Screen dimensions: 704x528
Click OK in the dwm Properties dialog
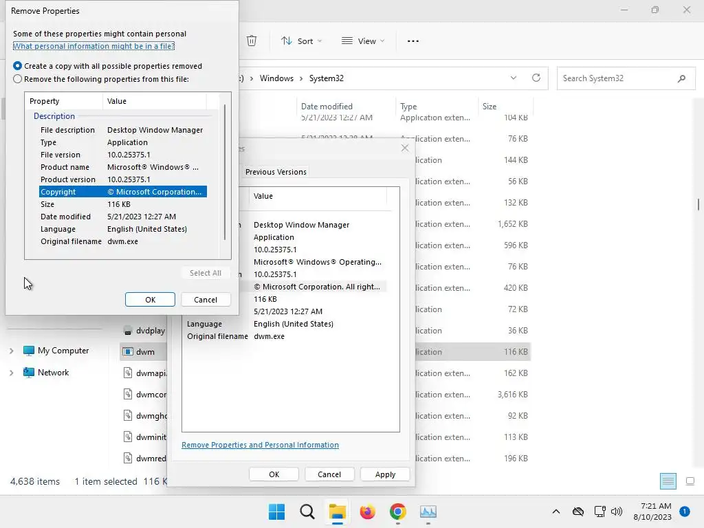274,474
